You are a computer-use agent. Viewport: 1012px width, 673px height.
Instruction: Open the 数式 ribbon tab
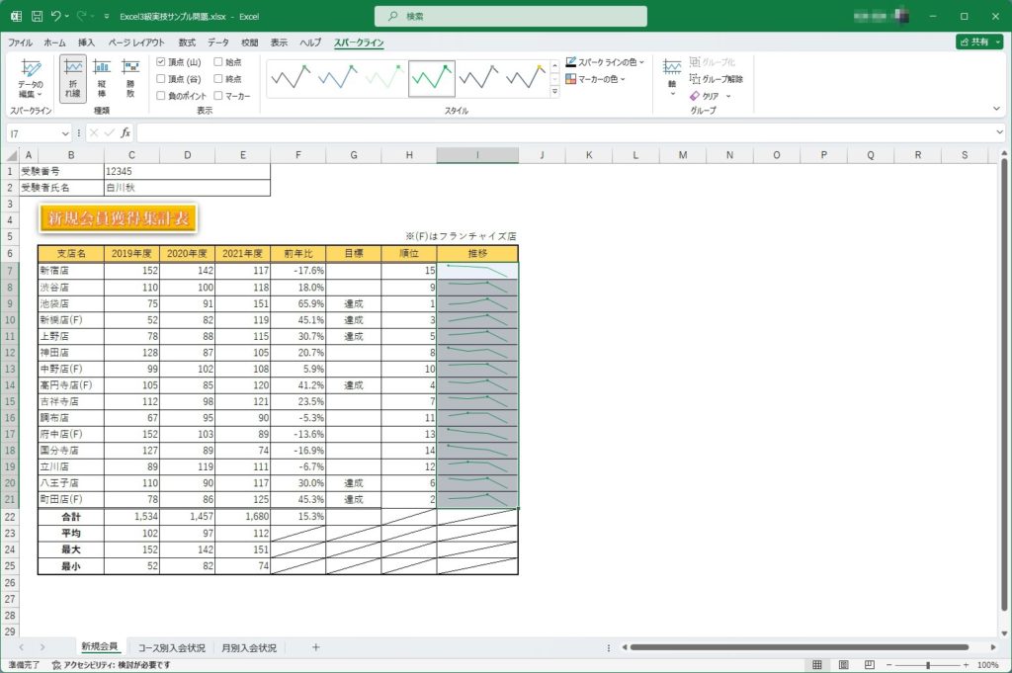[187, 42]
